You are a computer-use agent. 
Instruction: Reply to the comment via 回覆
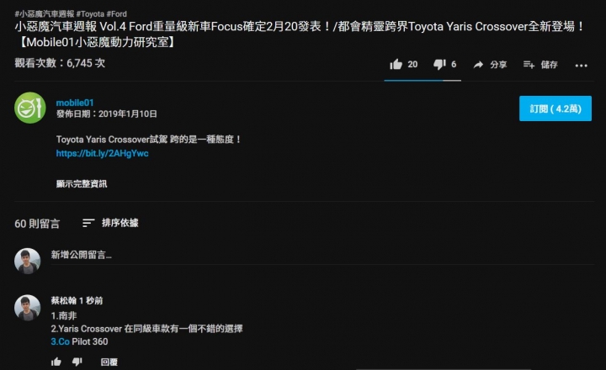(x=109, y=362)
